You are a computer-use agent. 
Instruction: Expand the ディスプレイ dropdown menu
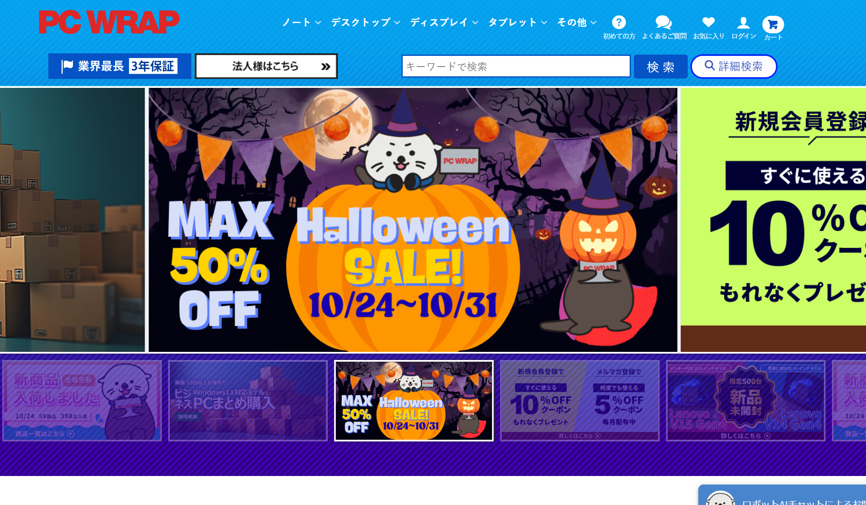pyautogui.click(x=444, y=22)
